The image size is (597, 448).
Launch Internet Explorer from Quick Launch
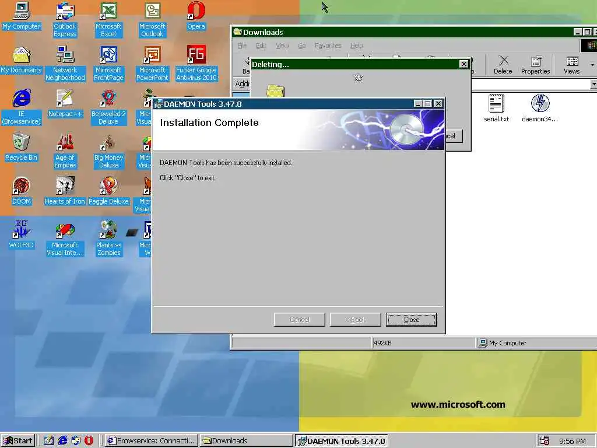click(62, 441)
